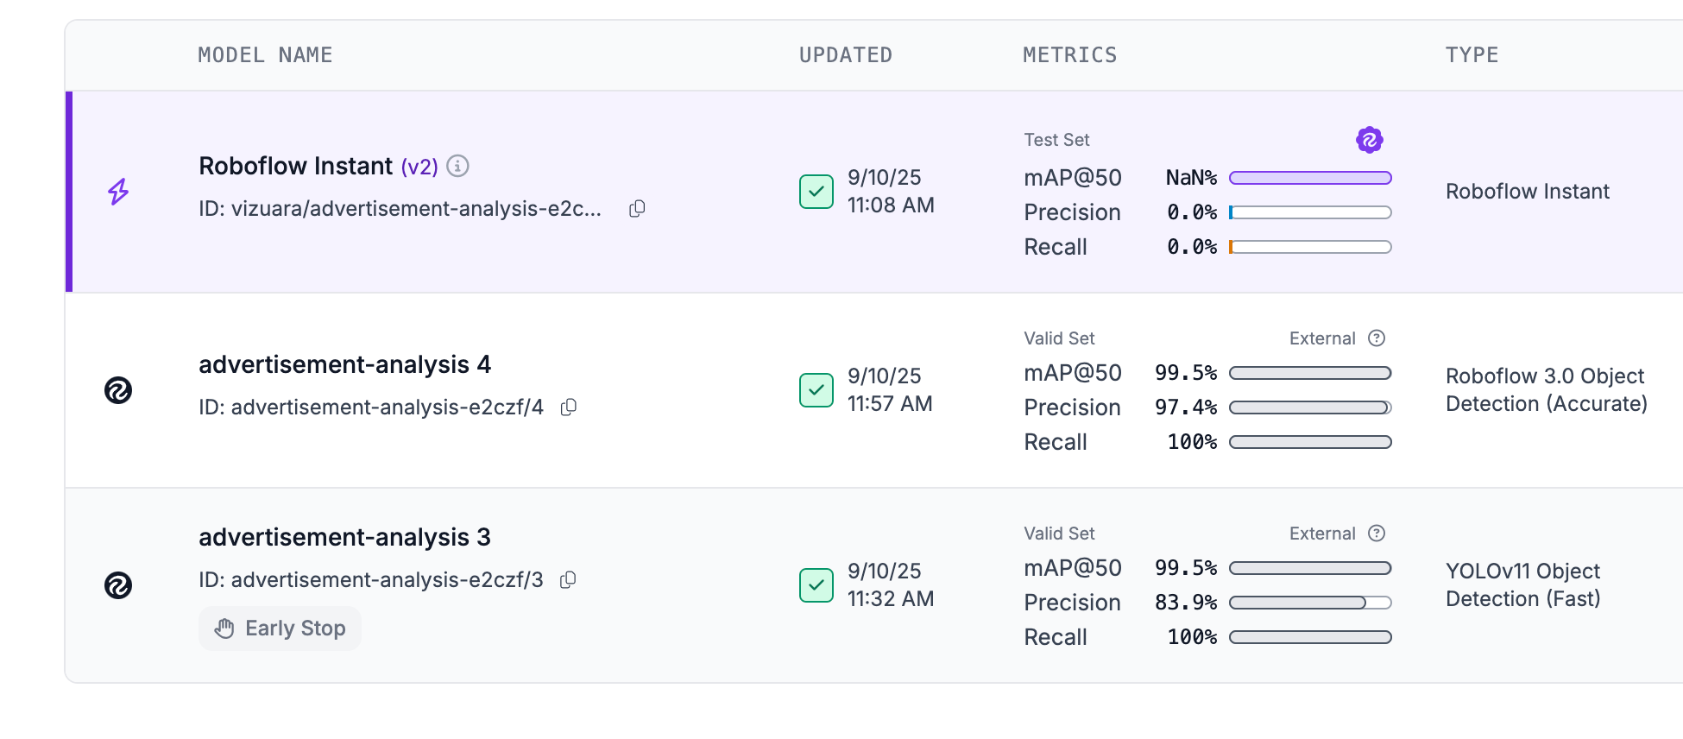The width and height of the screenshot is (1683, 739).
Task: Click Recall bar for advertisement-analysis 3
Action: [x=1310, y=637]
